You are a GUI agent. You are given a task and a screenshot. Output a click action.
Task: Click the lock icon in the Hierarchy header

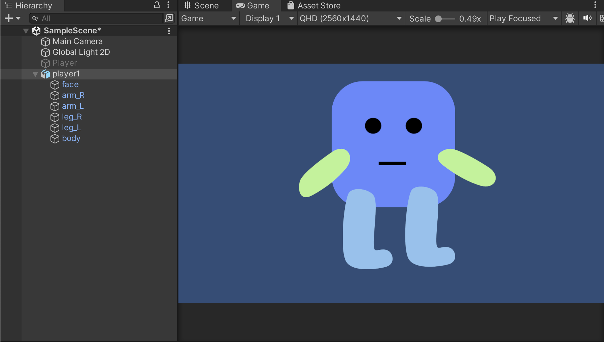tap(157, 5)
